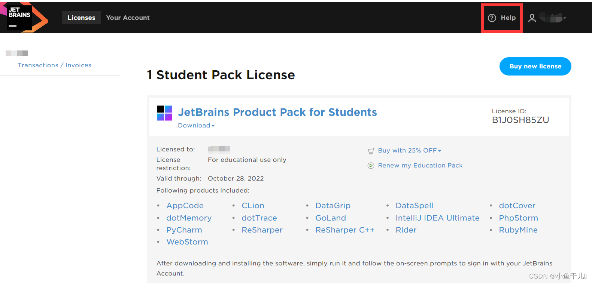
Task: Open the GoLand product link
Action: click(331, 218)
